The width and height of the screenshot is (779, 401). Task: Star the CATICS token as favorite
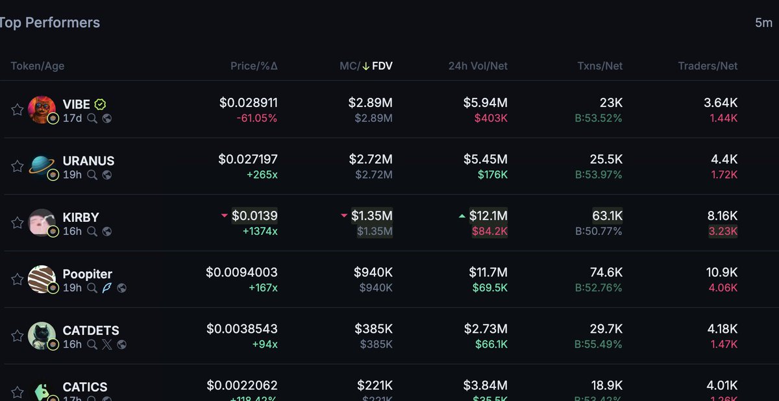point(17,392)
